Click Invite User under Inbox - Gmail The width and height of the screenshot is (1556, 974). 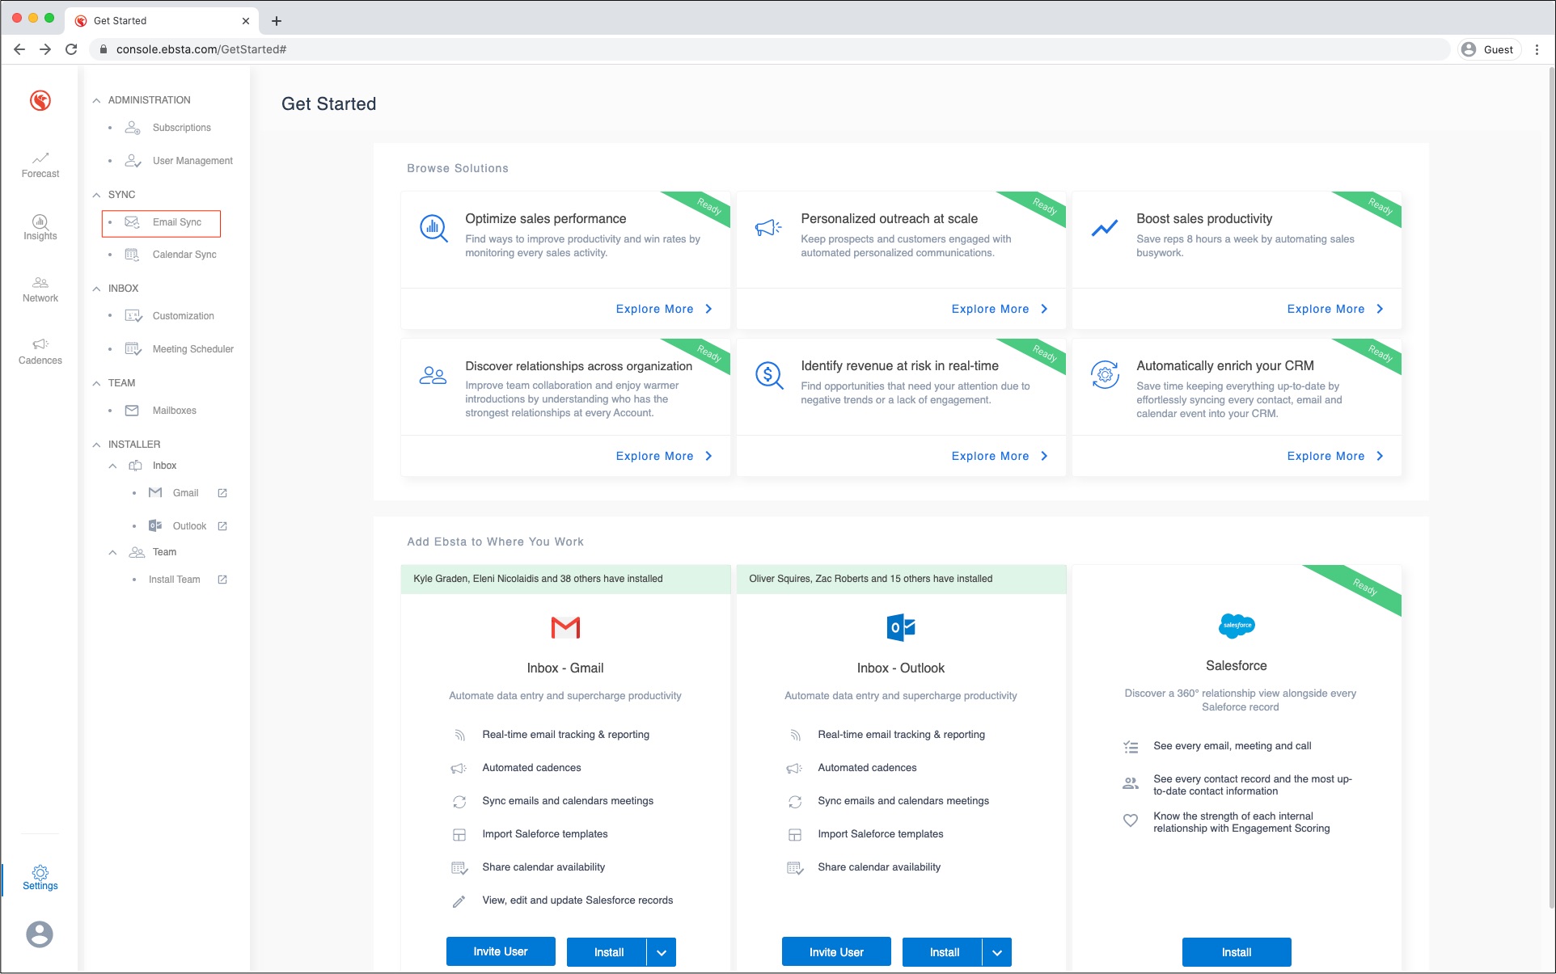pos(501,951)
